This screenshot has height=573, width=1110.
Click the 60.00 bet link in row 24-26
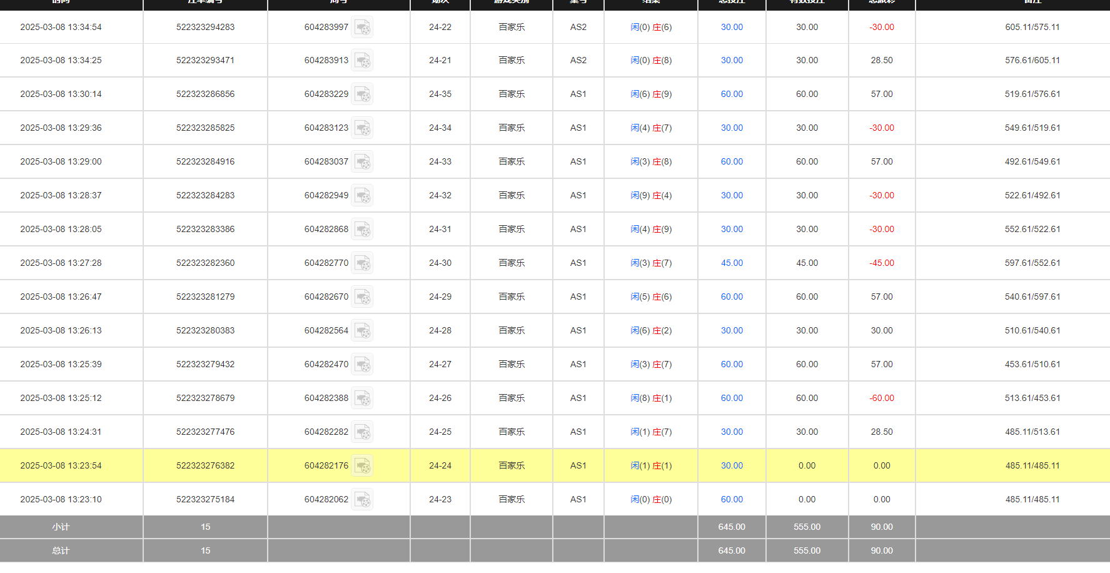(x=732, y=398)
